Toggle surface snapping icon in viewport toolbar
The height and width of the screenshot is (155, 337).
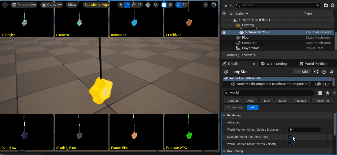click(156, 5)
